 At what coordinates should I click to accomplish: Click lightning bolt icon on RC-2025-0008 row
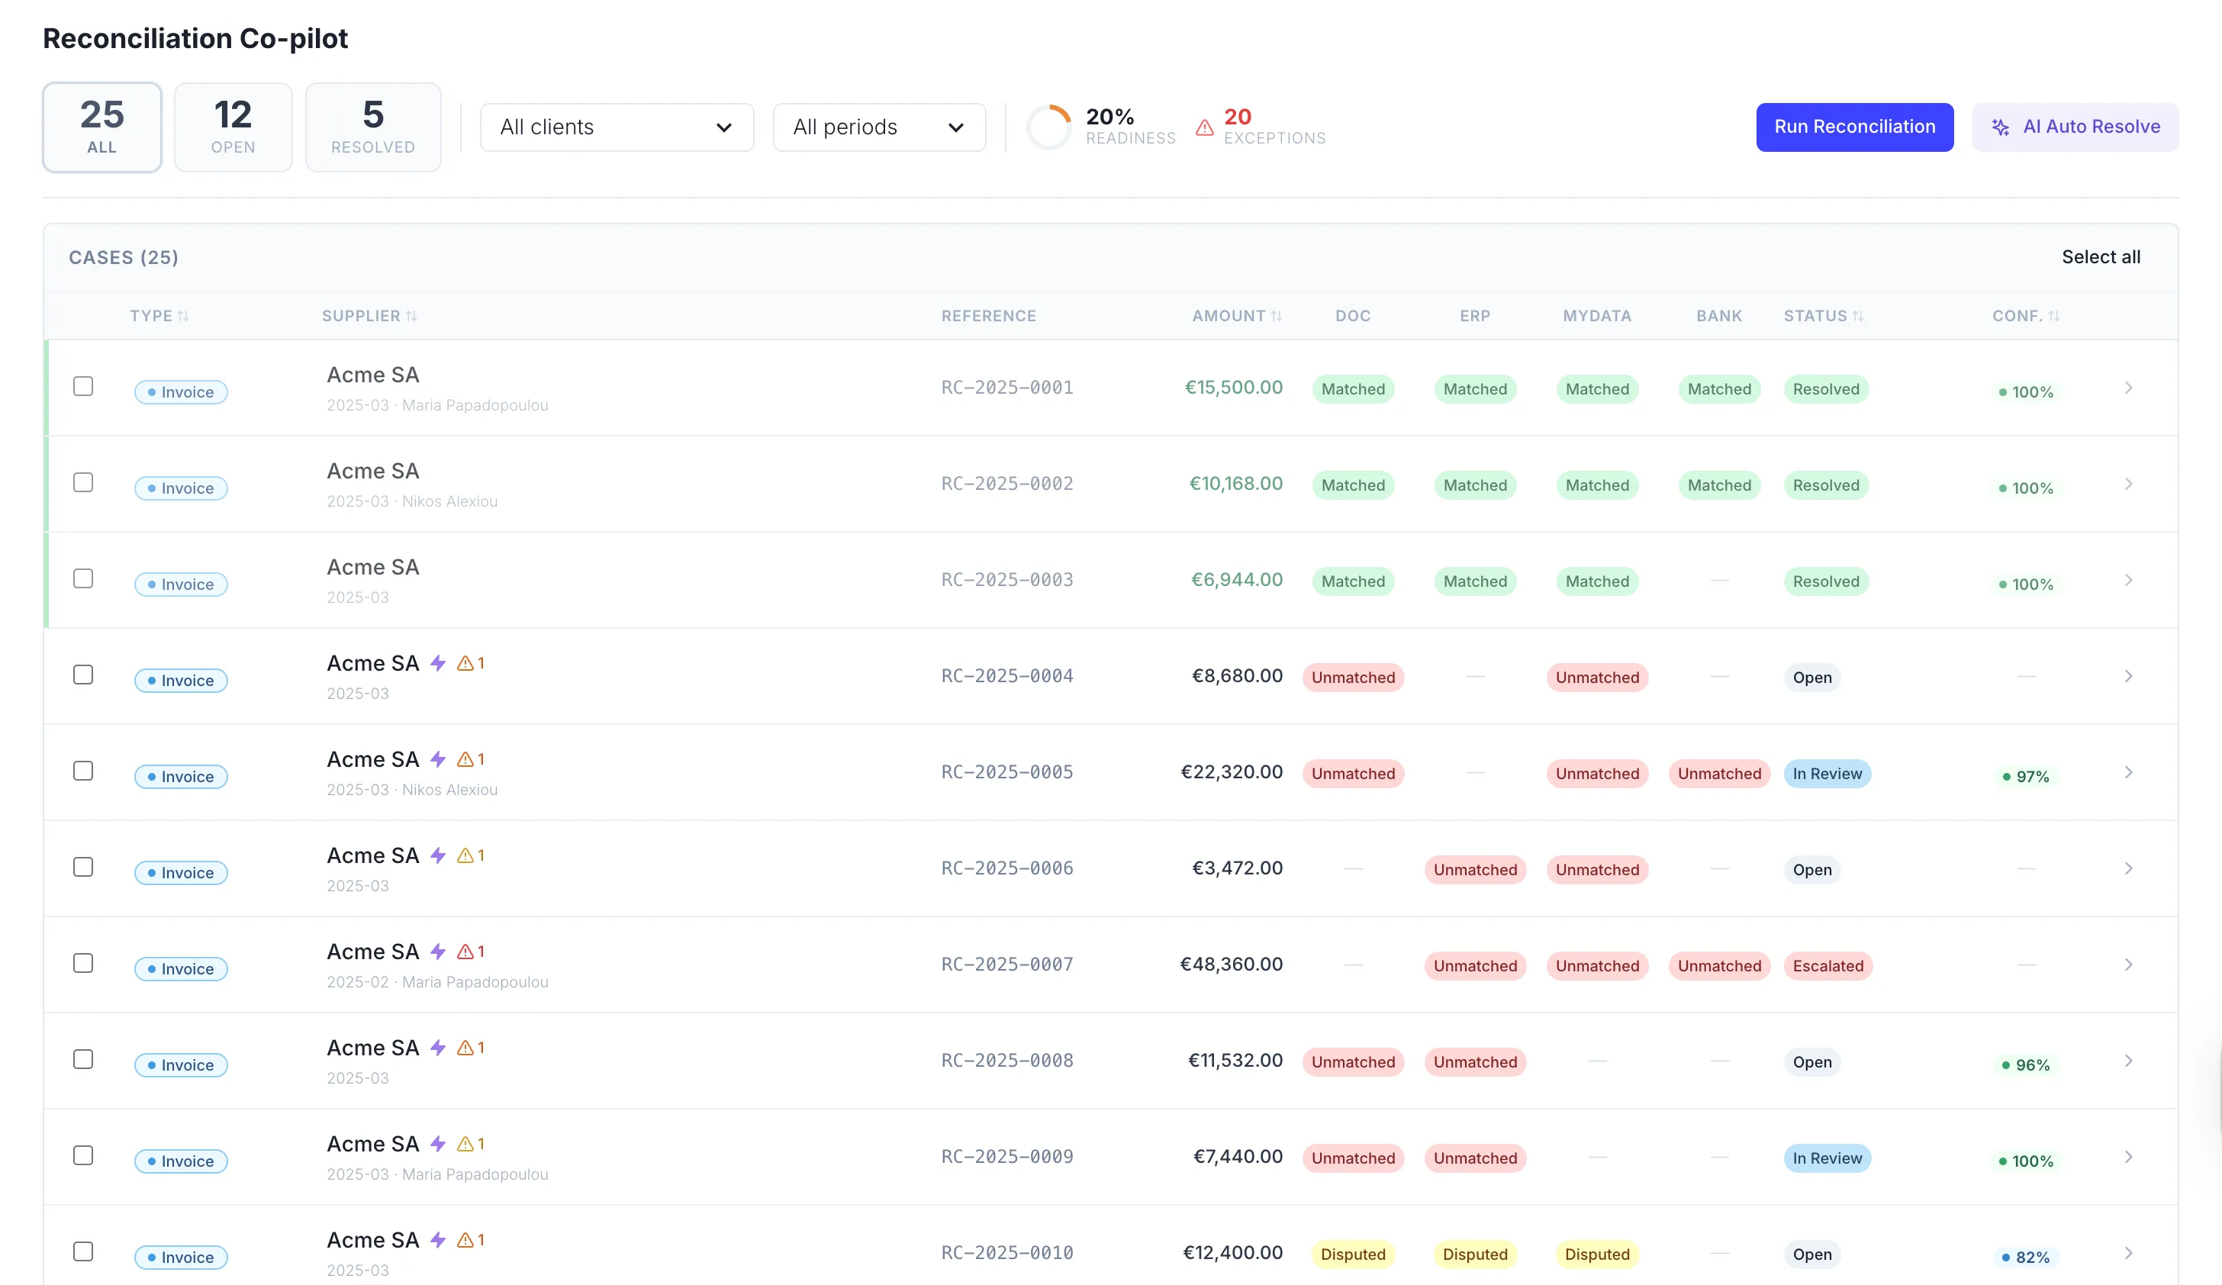click(438, 1048)
